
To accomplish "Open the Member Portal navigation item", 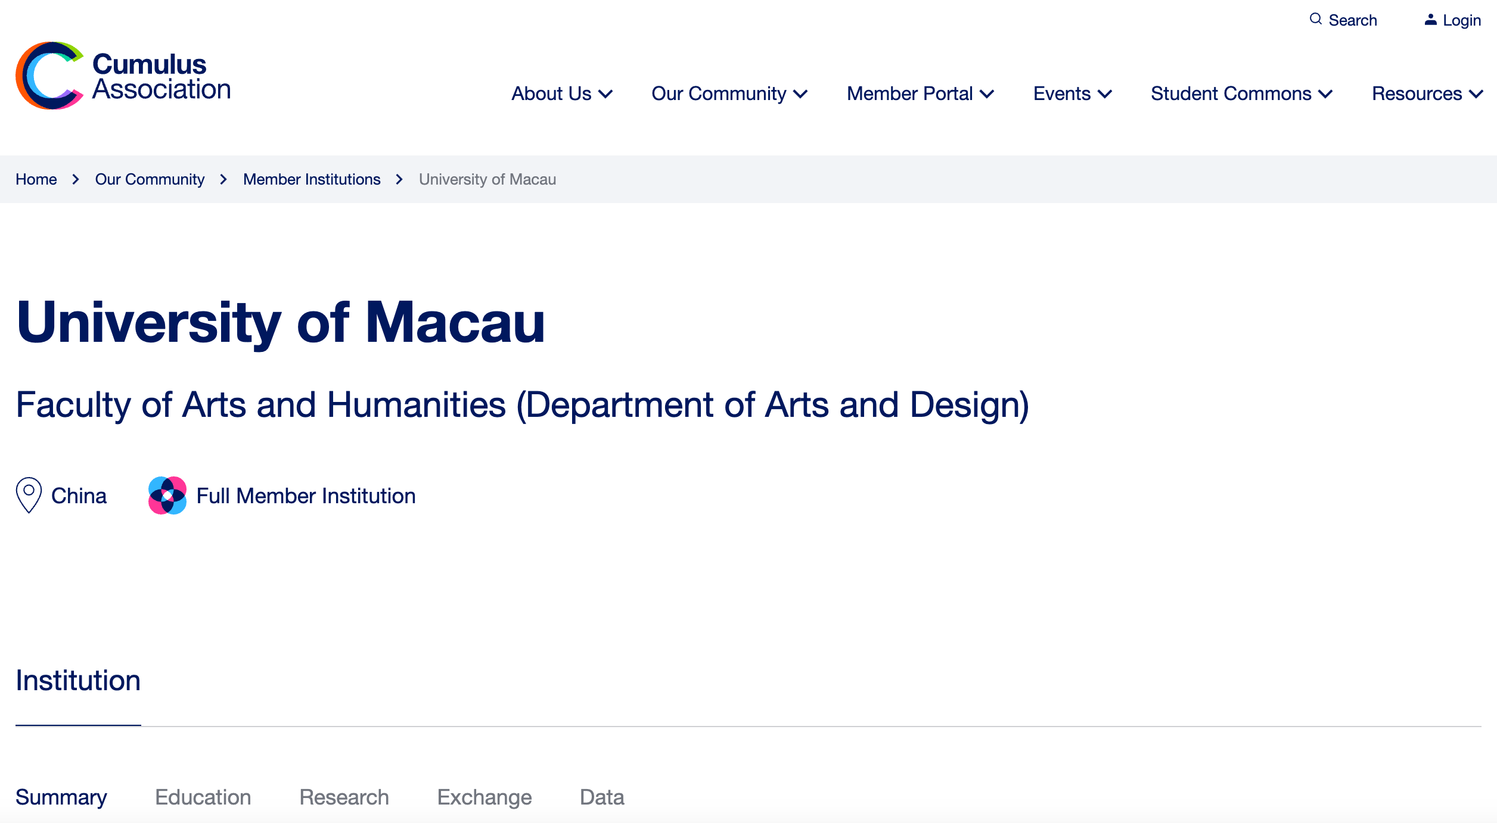I will coord(909,93).
